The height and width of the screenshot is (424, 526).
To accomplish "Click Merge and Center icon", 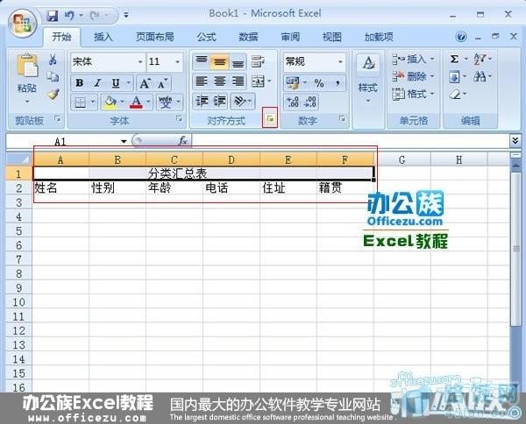I will click(258, 81).
